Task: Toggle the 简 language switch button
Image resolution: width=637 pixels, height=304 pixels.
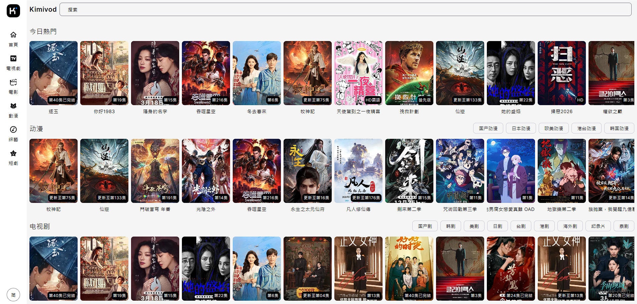Action: coord(13,295)
